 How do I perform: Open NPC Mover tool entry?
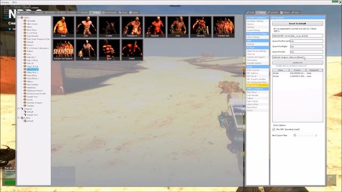[257, 76]
